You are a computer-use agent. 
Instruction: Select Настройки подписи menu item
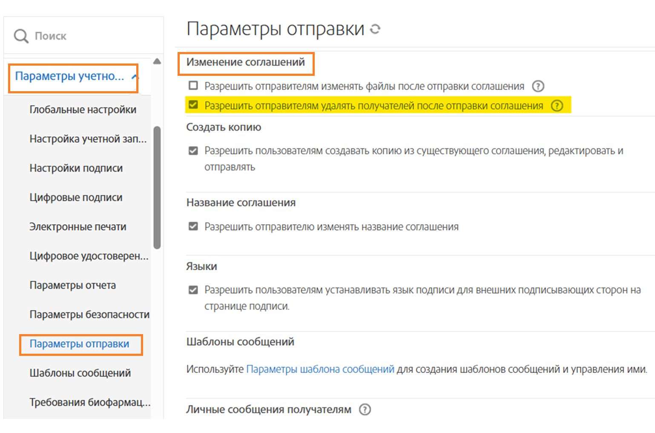[x=76, y=168]
